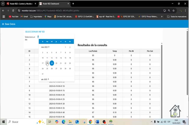Viewport: 189px width, 125px height.
Task: Click the browser back arrow
Action: click(3, 10)
